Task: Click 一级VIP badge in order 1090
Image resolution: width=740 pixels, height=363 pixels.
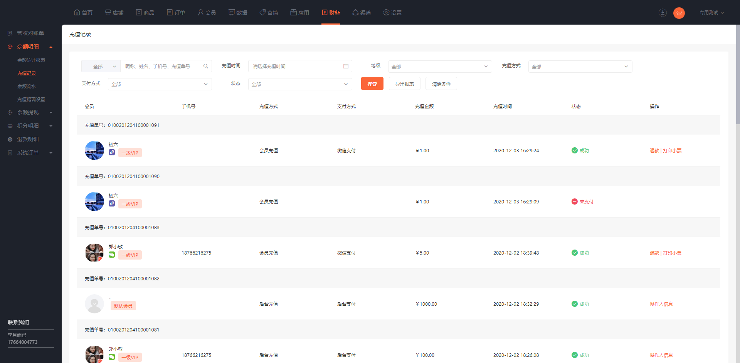Action: tap(130, 204)
